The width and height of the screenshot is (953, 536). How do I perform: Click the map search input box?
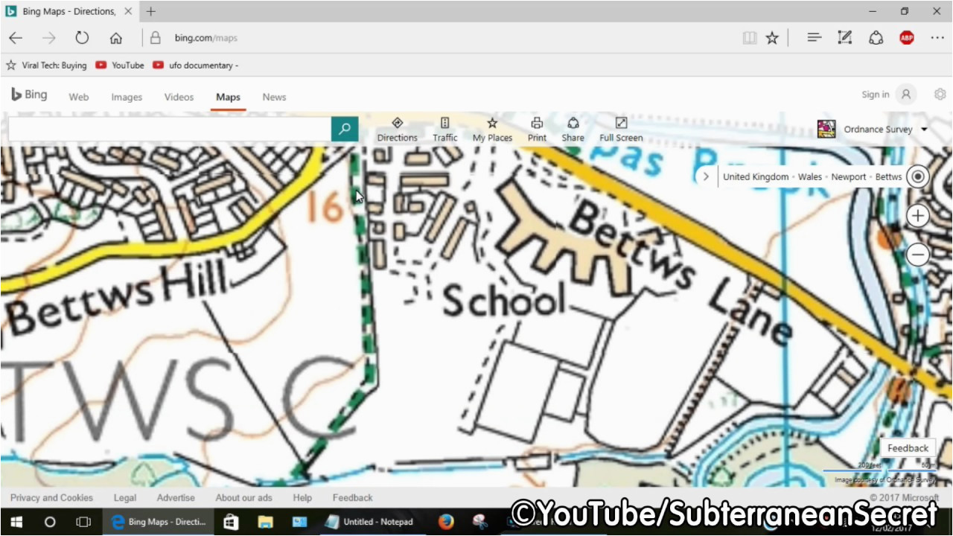tap(170, 129)
